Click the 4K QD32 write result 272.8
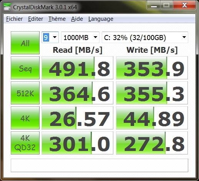 tap(152, 143)
